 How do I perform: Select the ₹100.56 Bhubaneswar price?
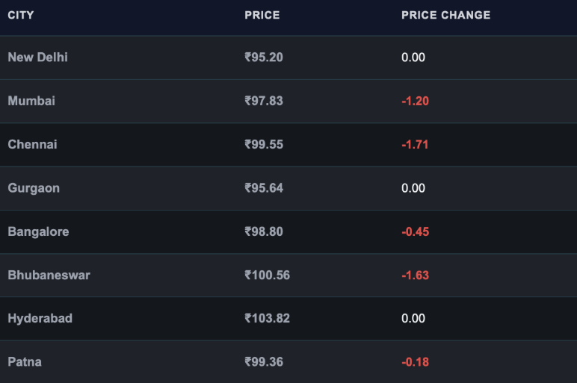[267, 275]
